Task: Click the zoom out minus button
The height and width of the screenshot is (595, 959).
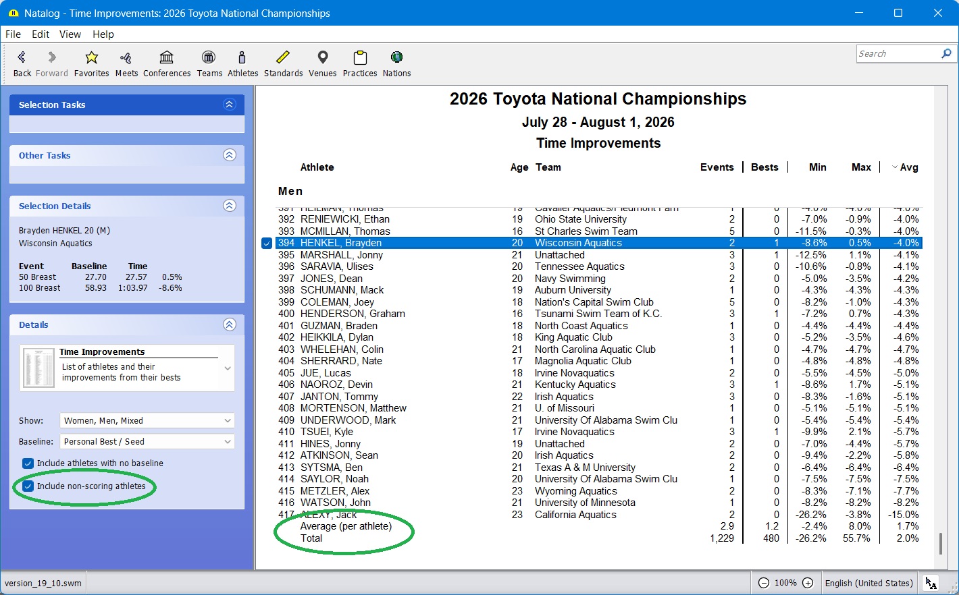Action: point(763,583)
